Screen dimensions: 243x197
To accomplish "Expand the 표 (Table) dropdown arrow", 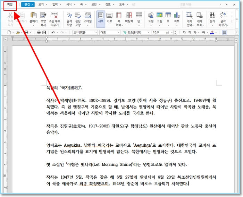I will click(x=168, y=25).
